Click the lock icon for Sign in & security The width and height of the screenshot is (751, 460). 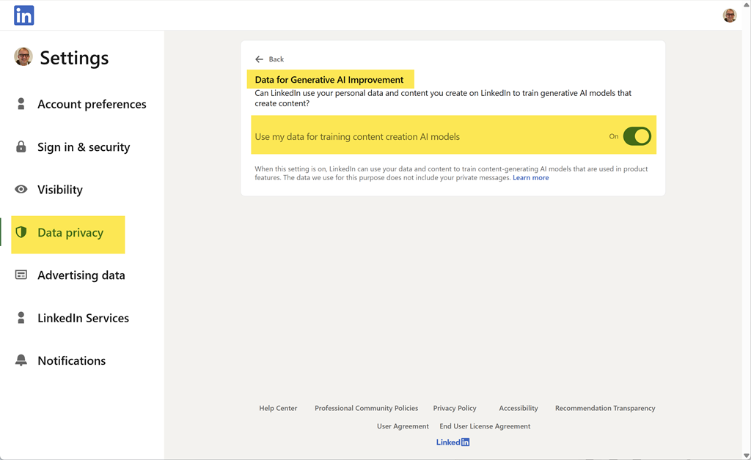point(21,146)
